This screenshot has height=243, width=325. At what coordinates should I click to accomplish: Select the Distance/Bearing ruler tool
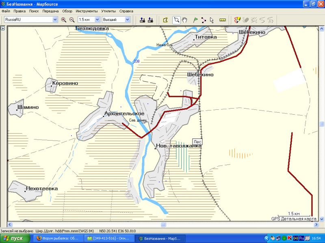point(222,20)
